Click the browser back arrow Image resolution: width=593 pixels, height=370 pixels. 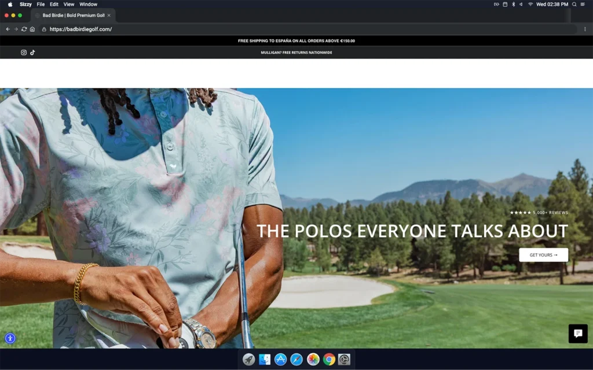coord(8,29)
